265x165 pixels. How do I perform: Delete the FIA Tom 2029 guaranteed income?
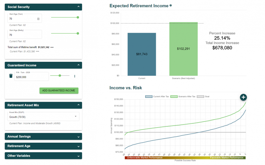click(11, 76)
